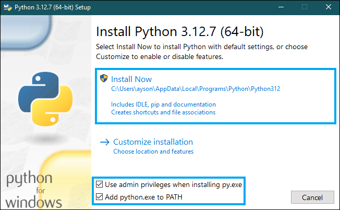Click the disabled maximize button in the title bar
Image resolution: width=340 pixels, height=210 pixels.
(305, 7)
